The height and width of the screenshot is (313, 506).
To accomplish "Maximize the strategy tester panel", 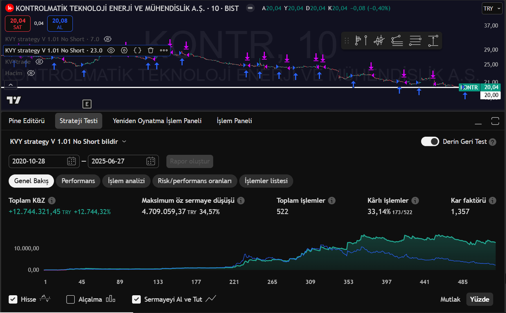I will coord(495,121).
